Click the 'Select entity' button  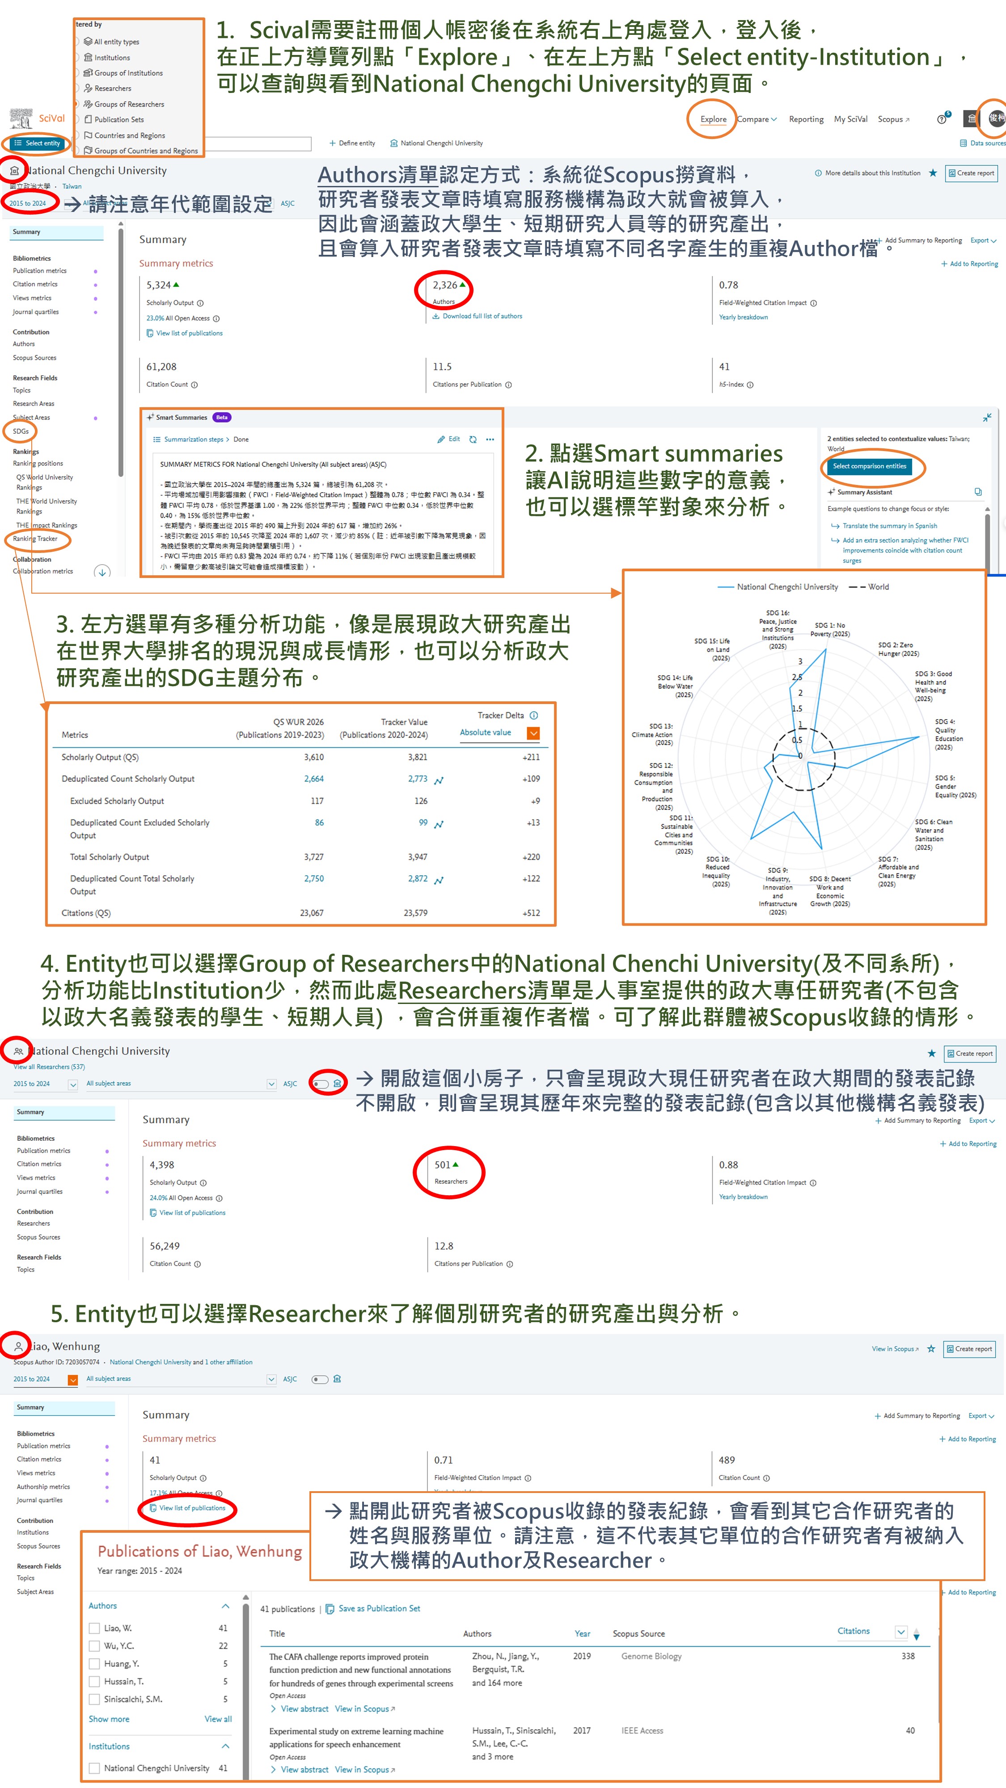pyautogui.click(x=37, y=143)
